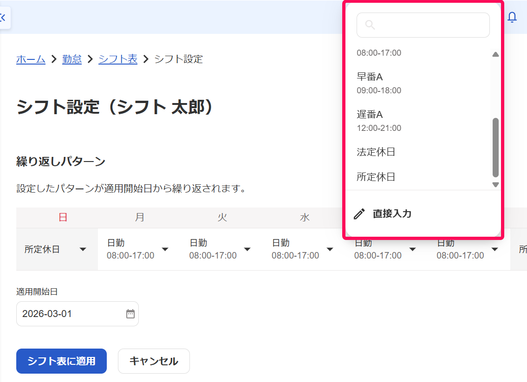Click the dropdown list scrollbar thumb
527x382 pixels.
[495, 148]
